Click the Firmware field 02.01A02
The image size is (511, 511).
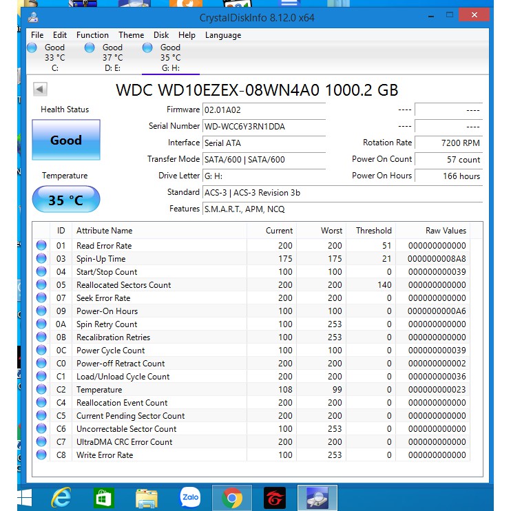[x=264, y=109]
